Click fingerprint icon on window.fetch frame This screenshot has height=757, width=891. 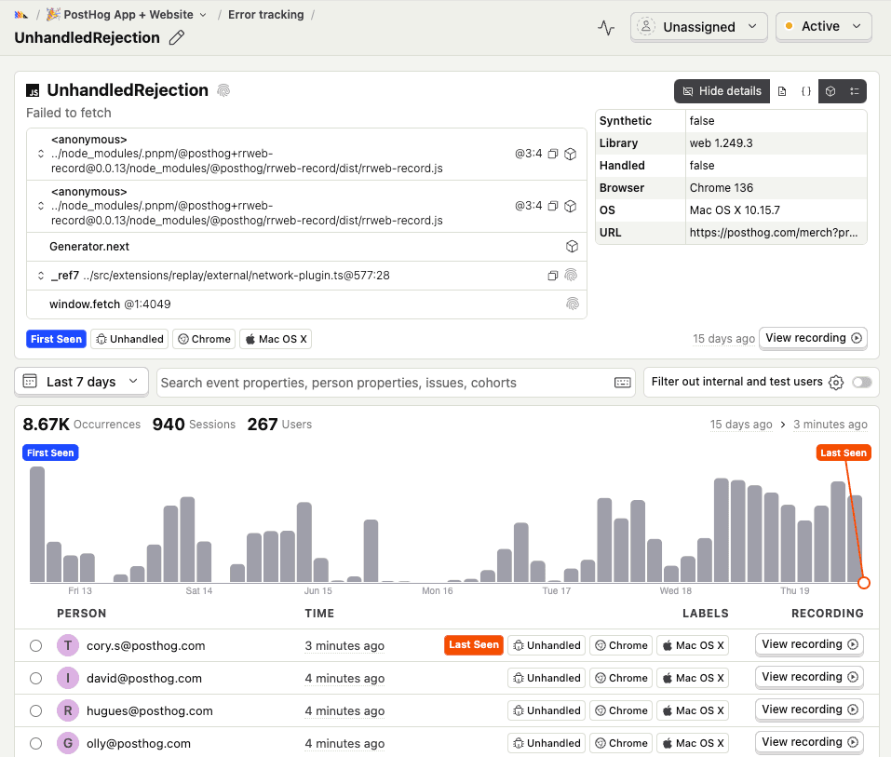573,304
